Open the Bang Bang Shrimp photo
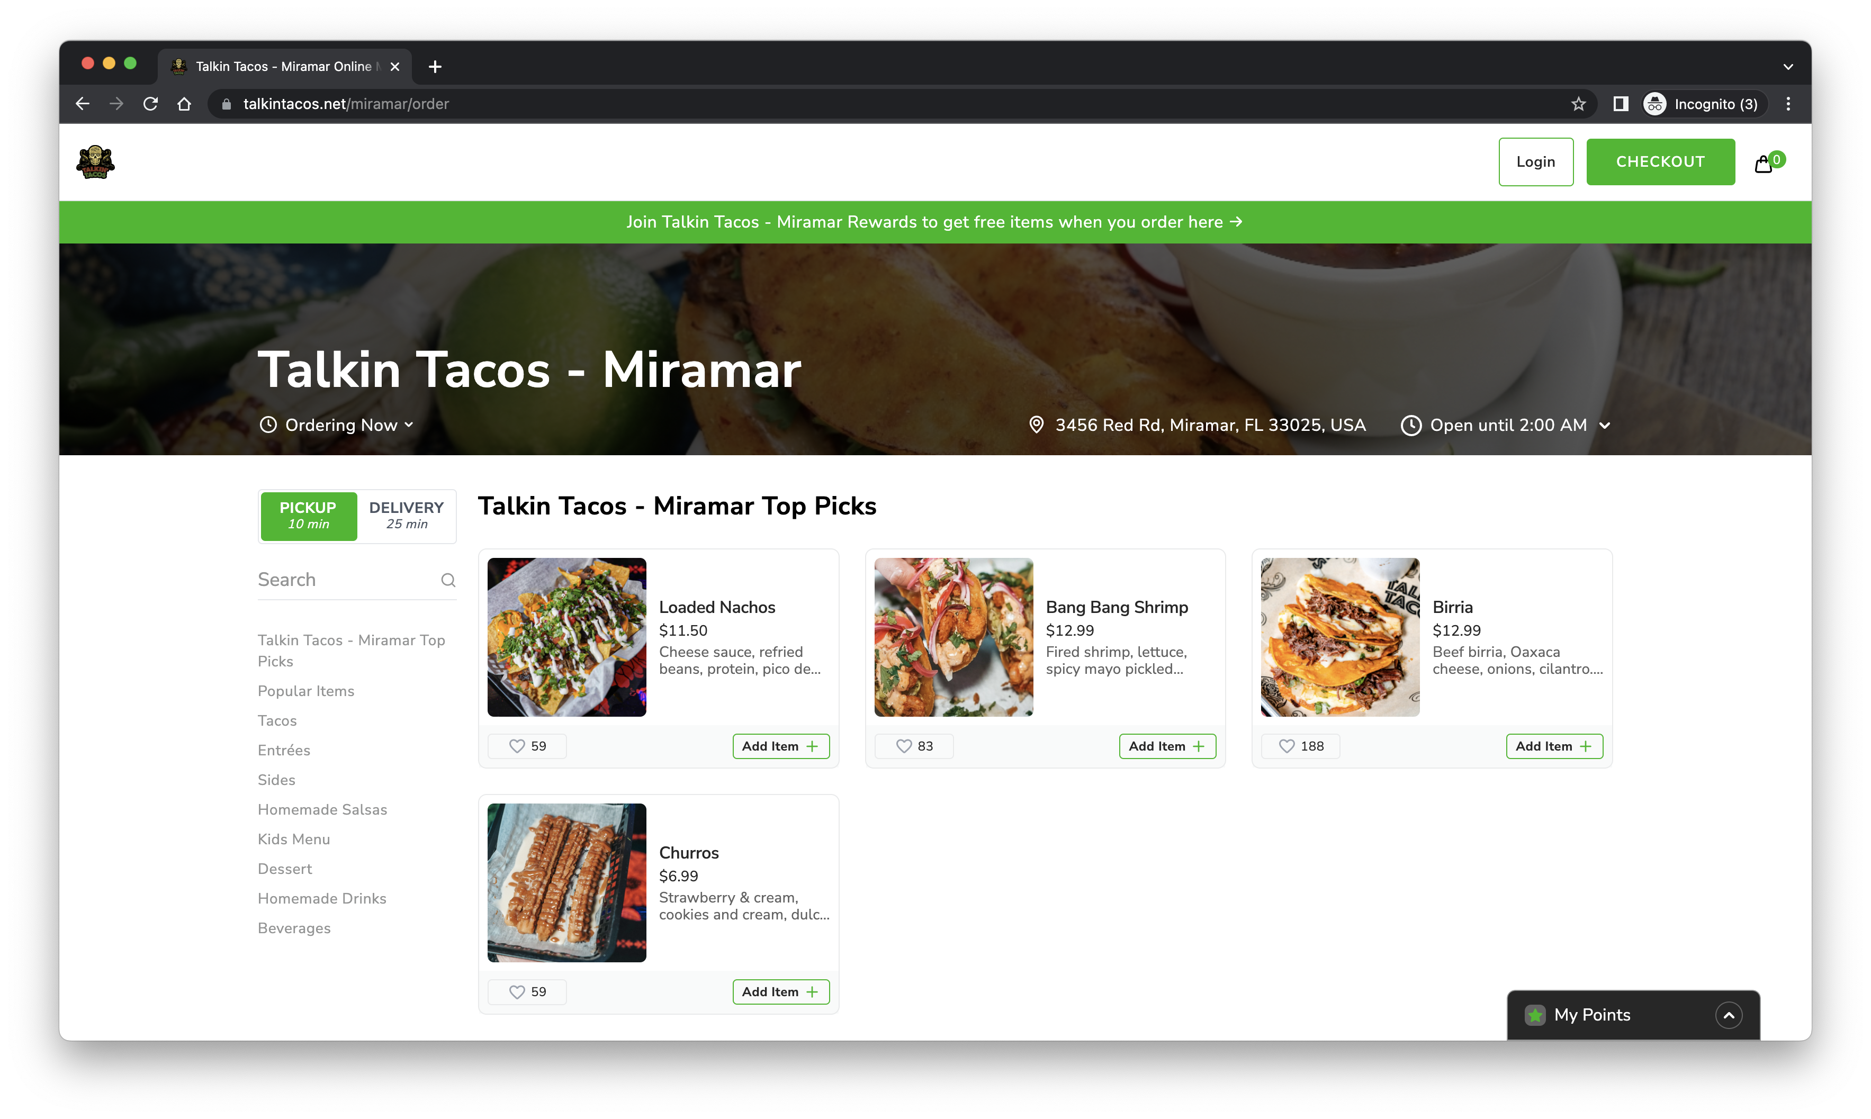 point(953,637)
